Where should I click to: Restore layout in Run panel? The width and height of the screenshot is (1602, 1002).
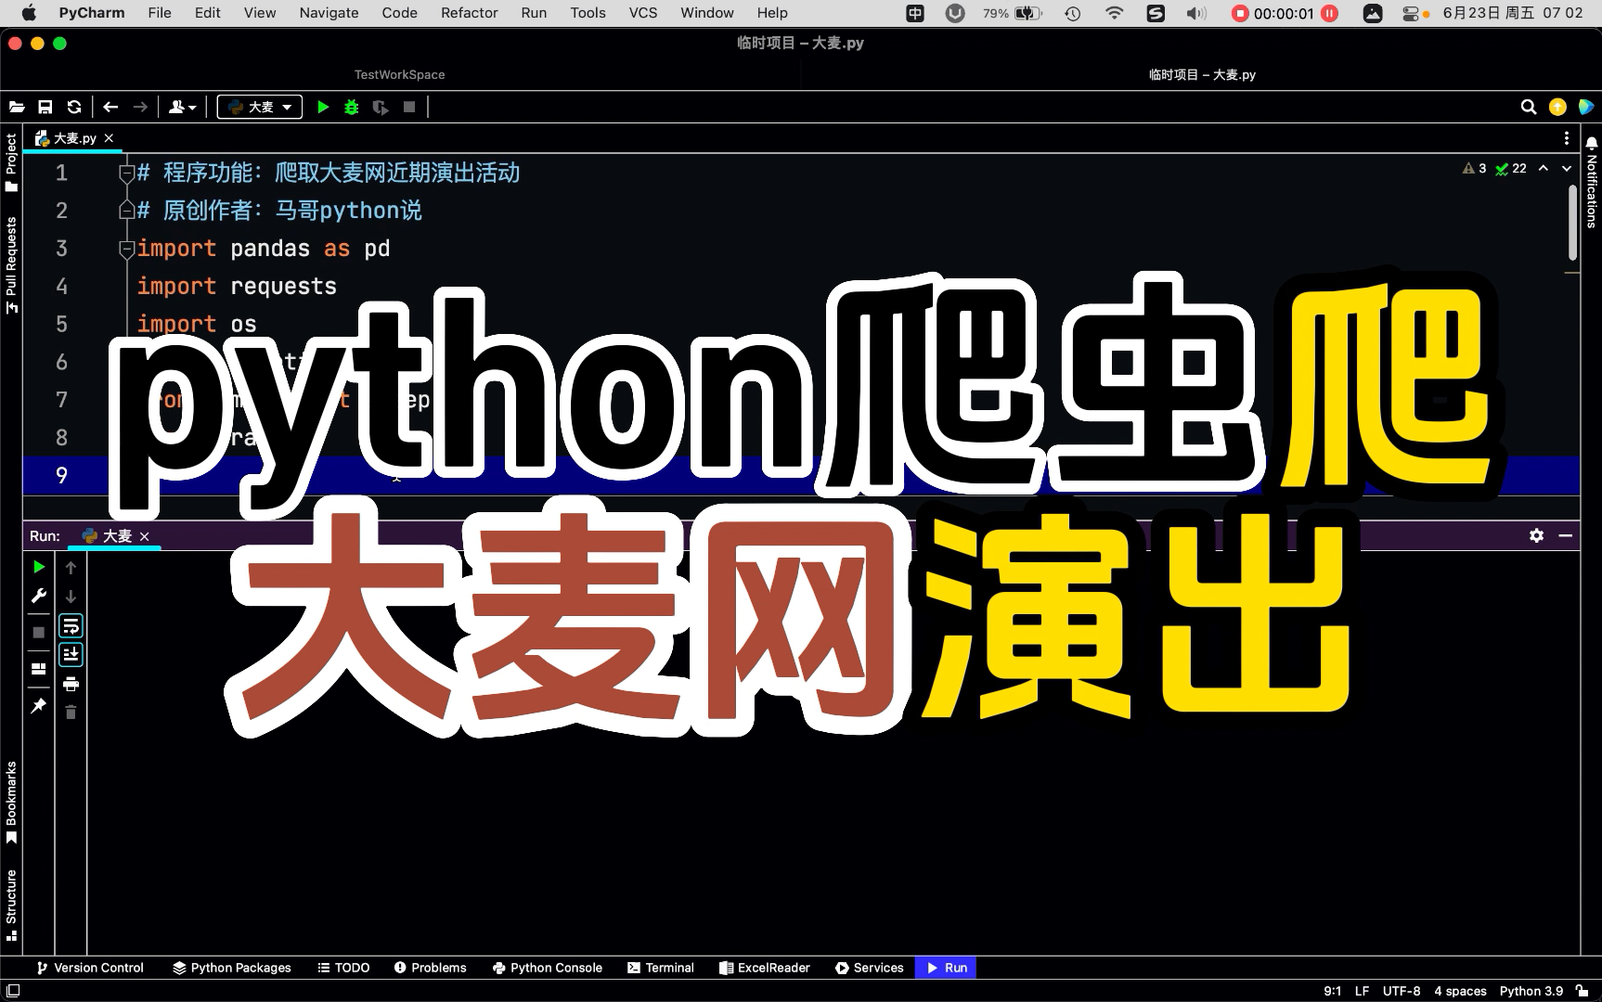pos(38,668)
